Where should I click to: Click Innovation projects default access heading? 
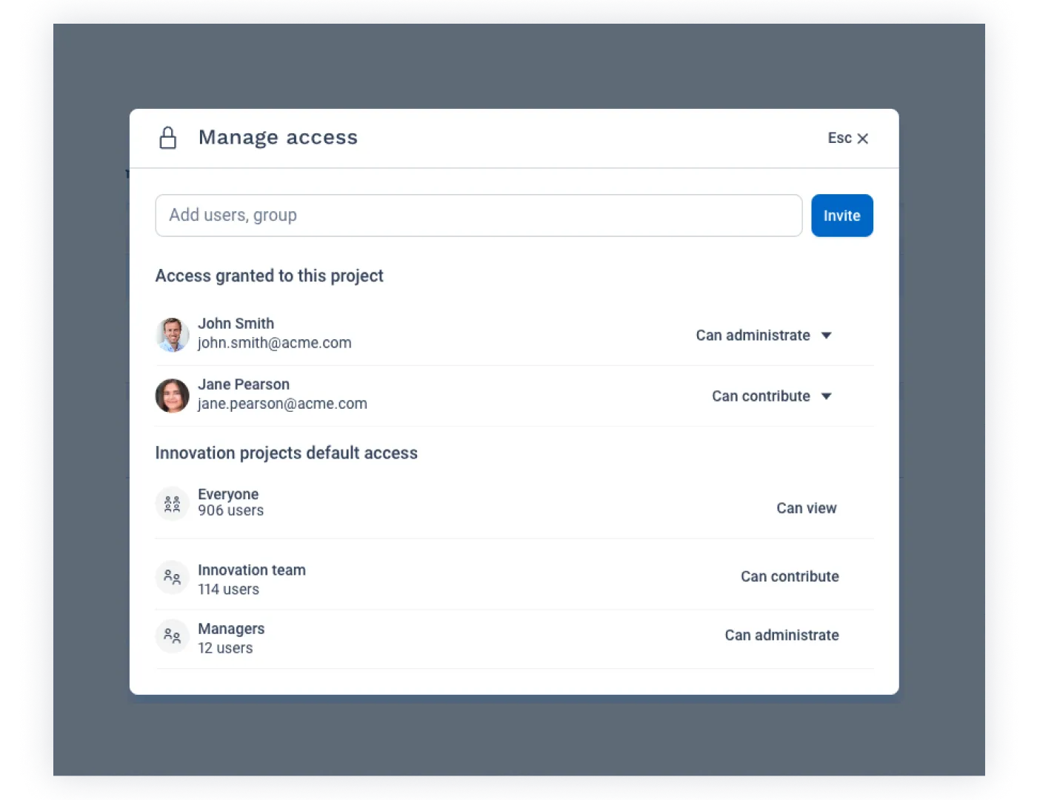click(x=287, y=453)
